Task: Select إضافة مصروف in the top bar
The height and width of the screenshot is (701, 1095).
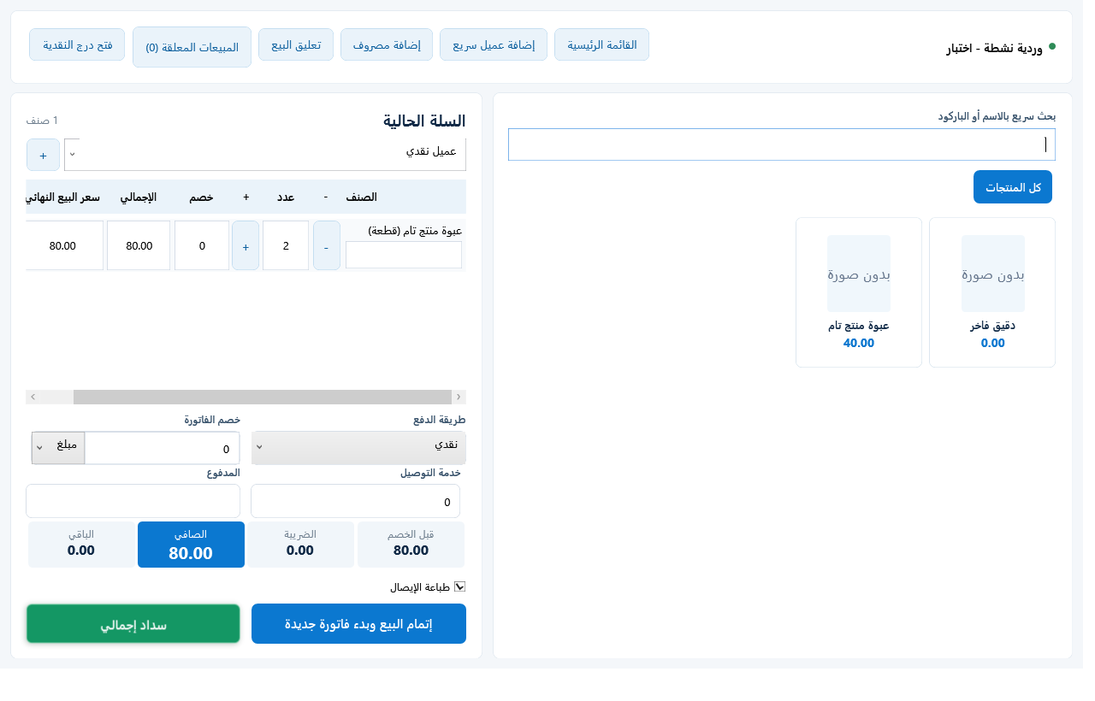Action: click(x=387, y=44)
